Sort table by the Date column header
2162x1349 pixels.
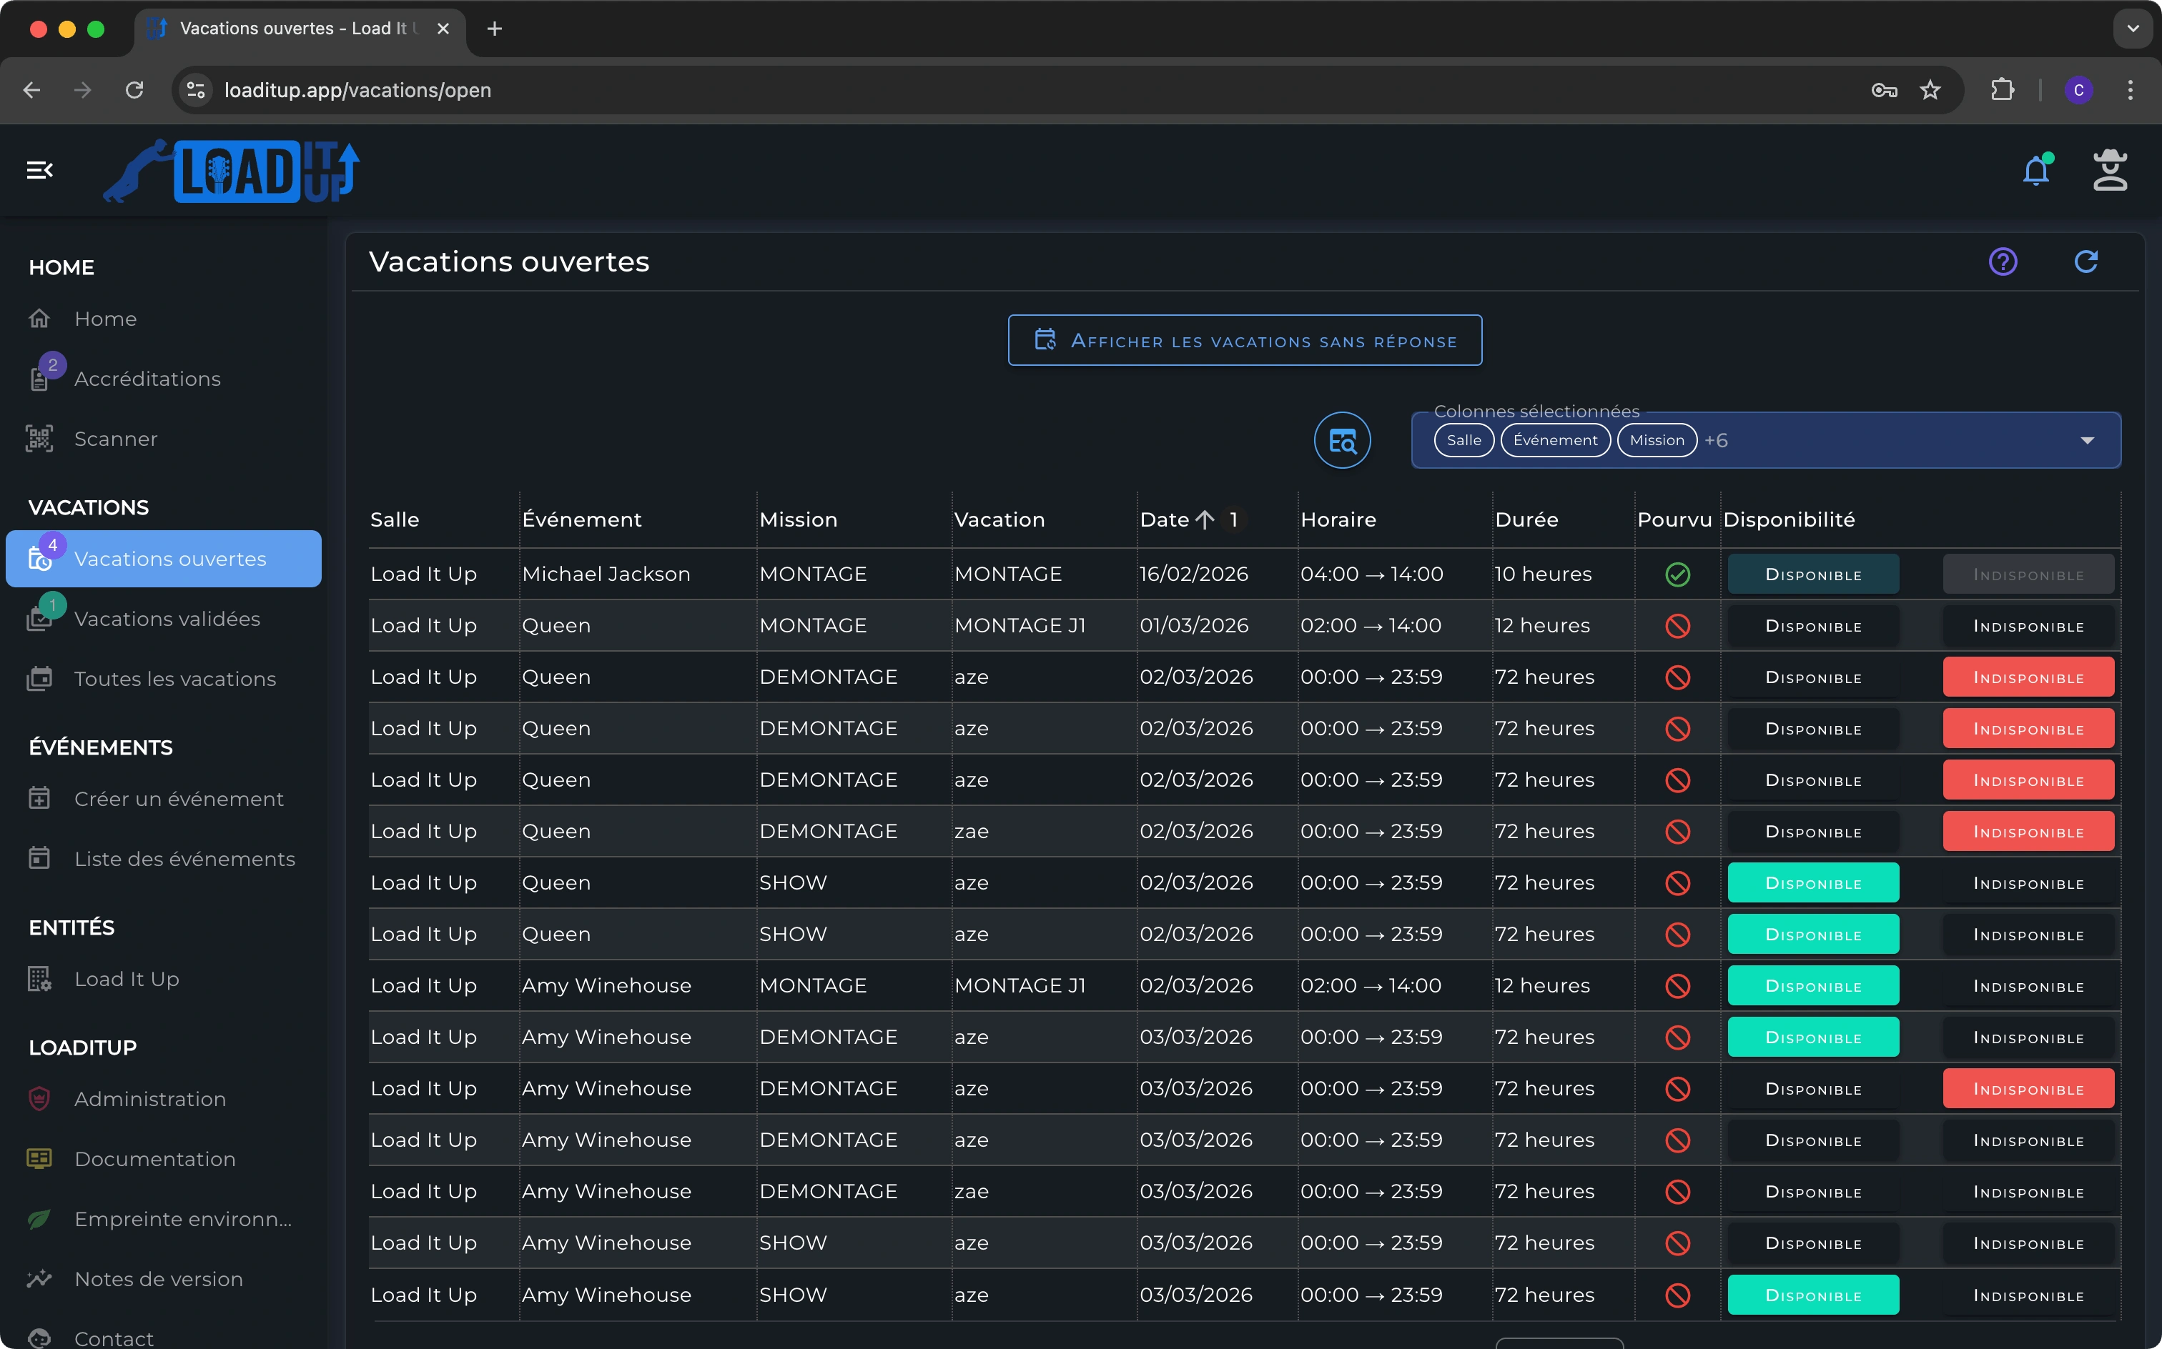tap(1164, 519)
